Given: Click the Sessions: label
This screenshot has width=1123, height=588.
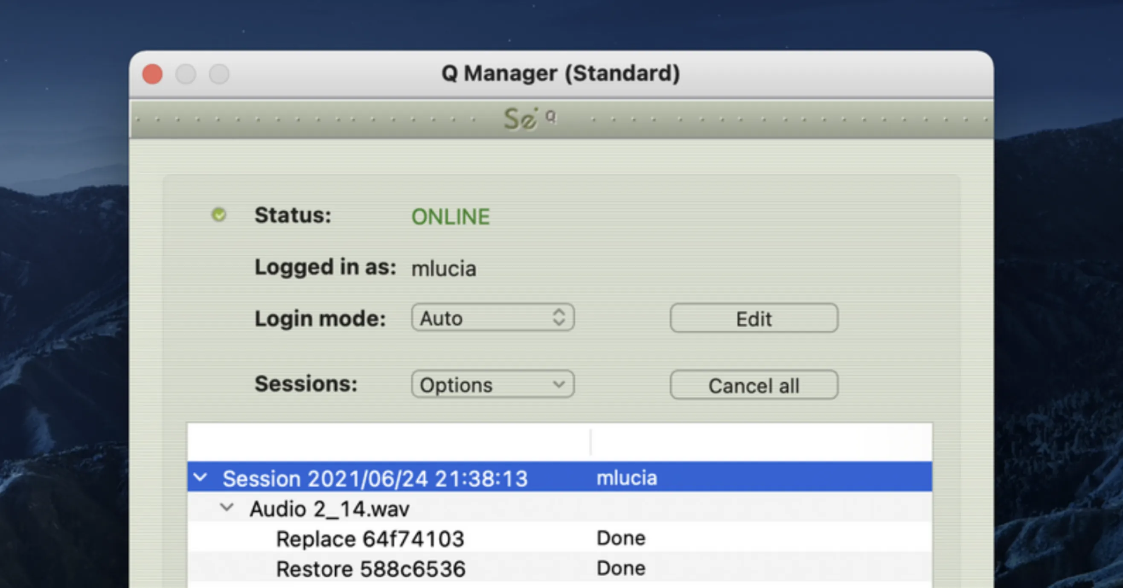Looking at the screenshot, I should pos(306,384).
